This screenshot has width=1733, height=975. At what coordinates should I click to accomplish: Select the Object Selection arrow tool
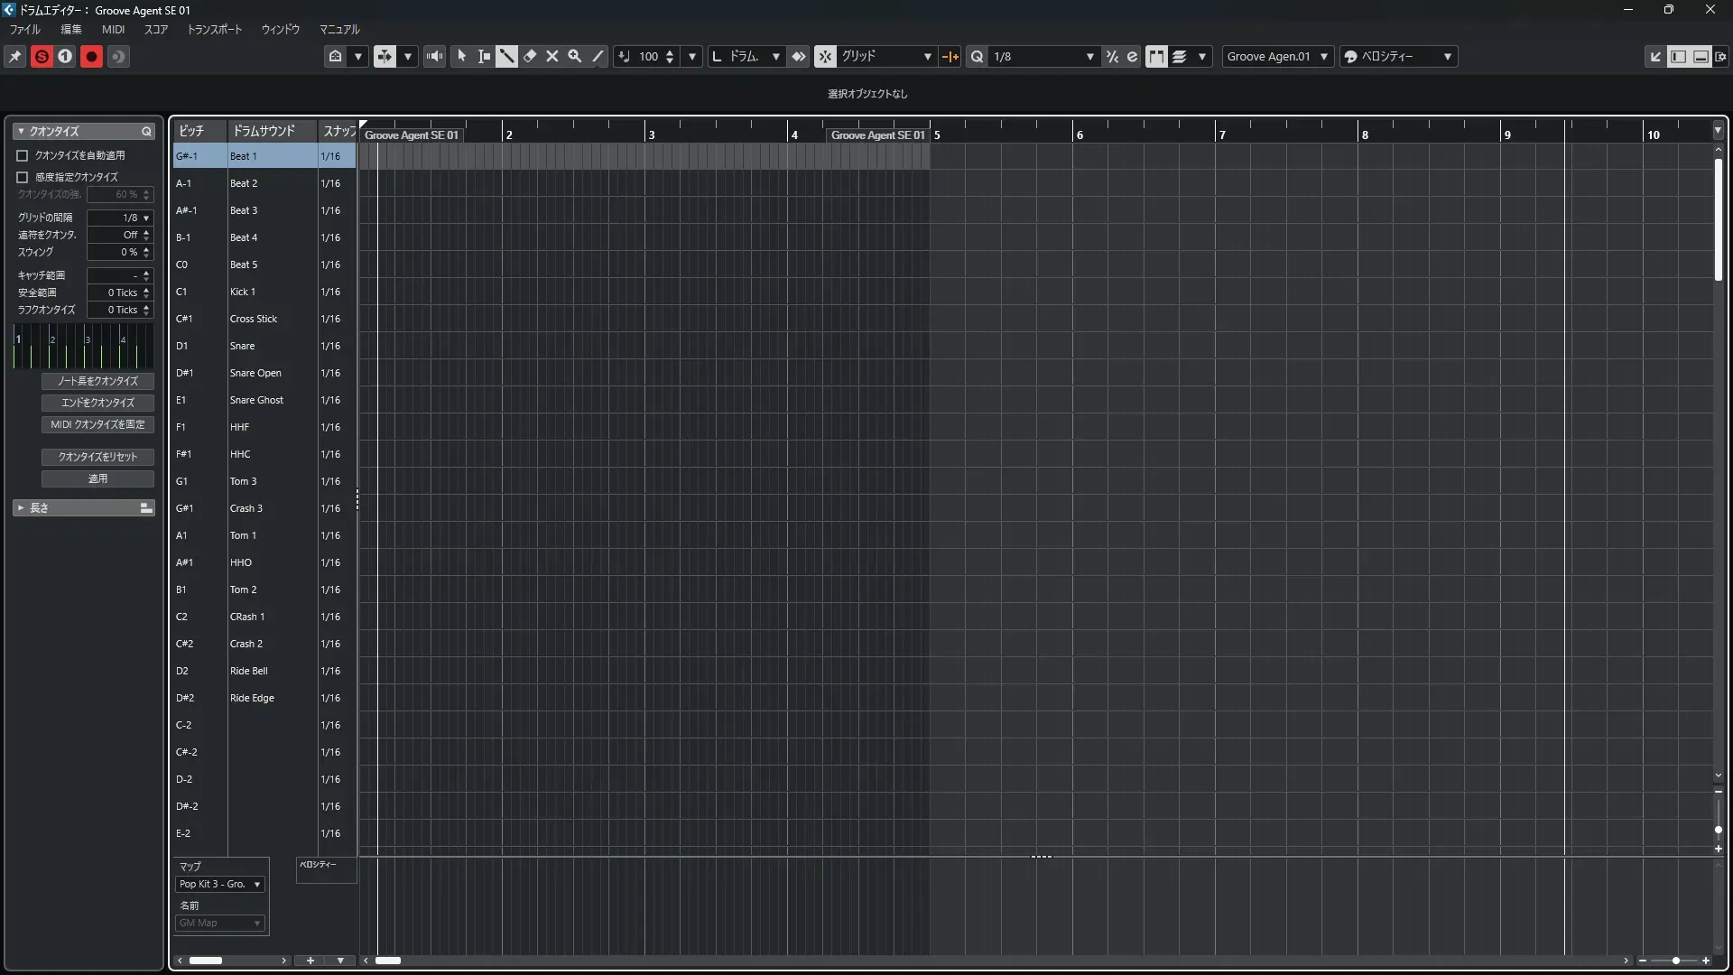(461, 56)
